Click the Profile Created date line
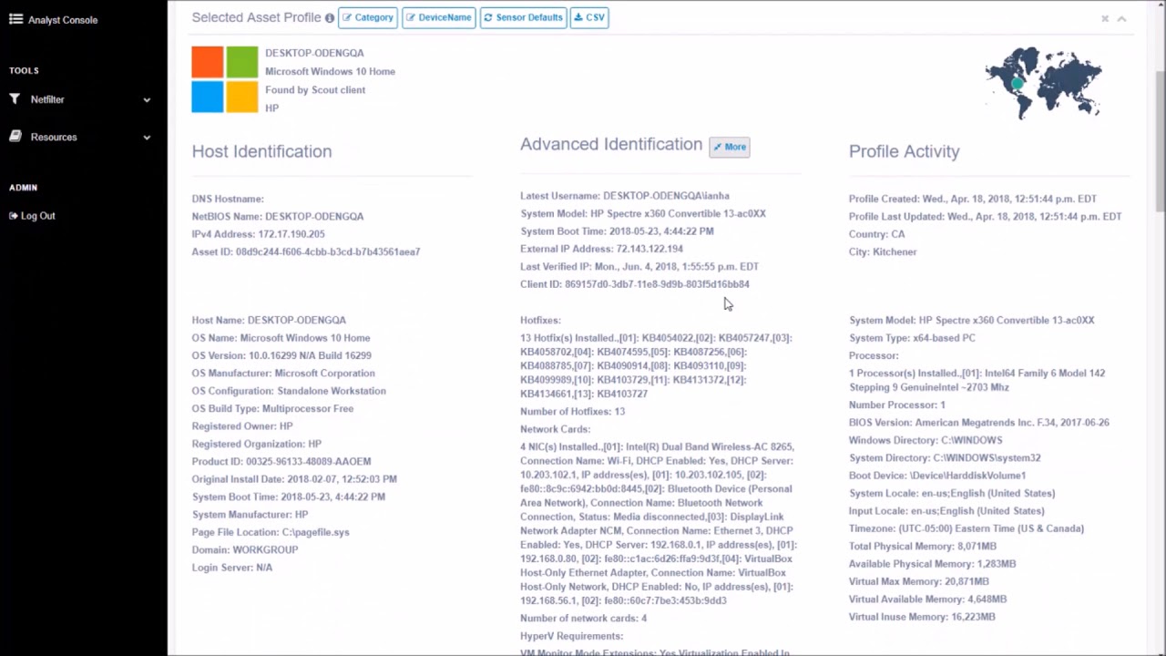1166x656 pixels. click(x=973, y=199)
